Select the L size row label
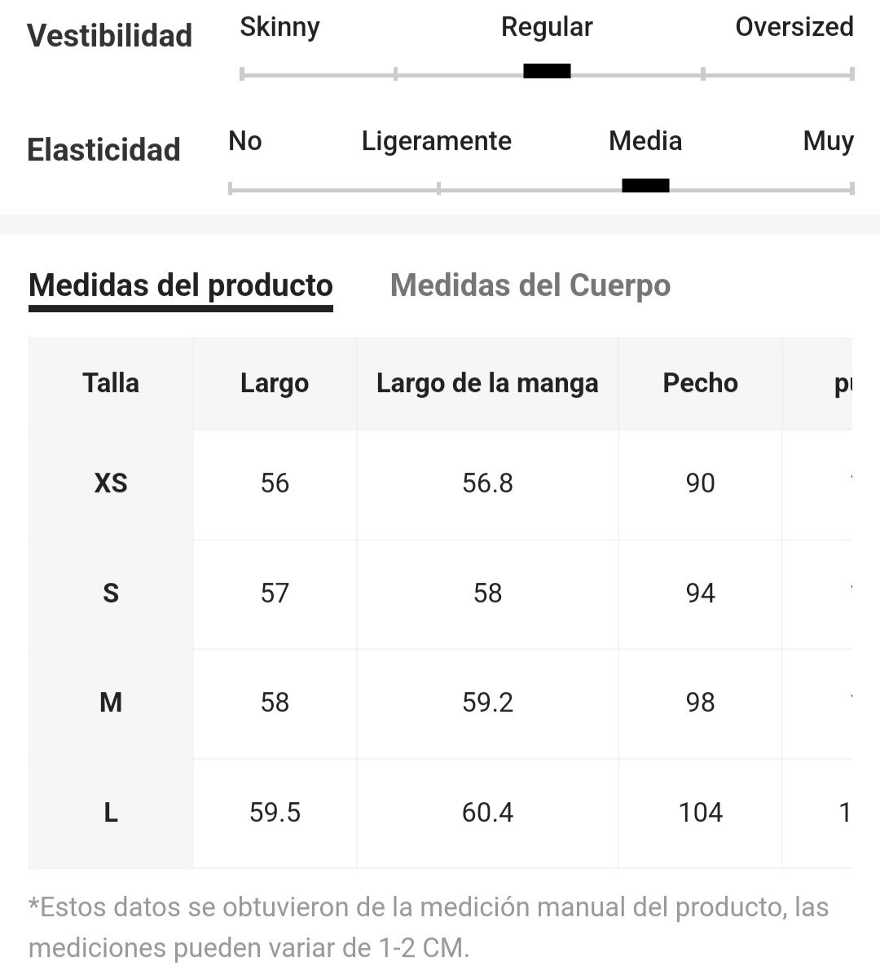 click(111, 812)
